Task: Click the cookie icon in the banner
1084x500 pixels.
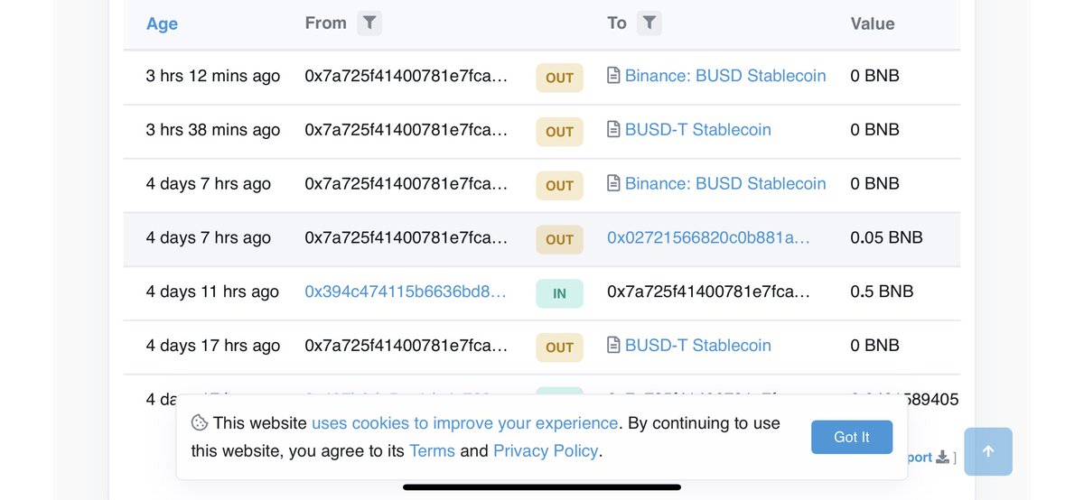Action: tap(200, 423)
